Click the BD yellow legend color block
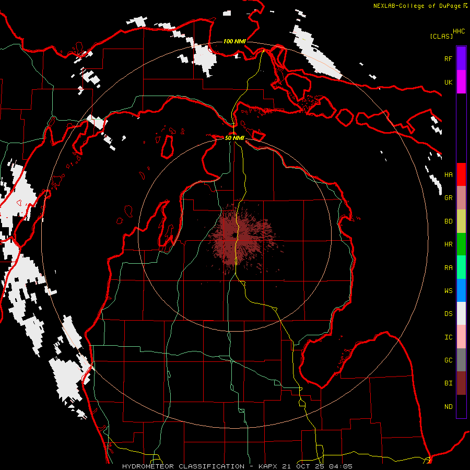Screen dimensions: 470x470 461,221
